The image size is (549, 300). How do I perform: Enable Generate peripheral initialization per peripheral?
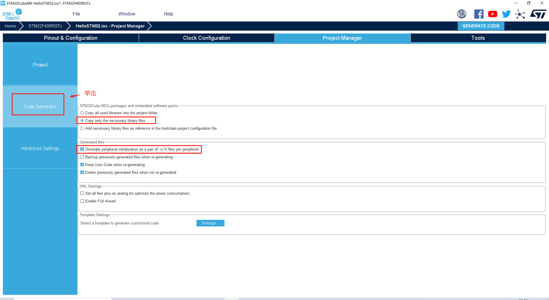[x=82, y=149]
